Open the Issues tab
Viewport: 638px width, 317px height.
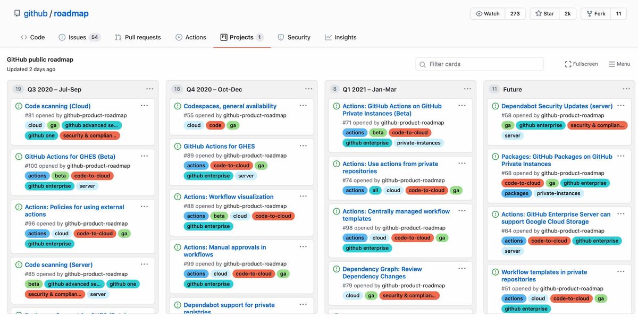79,37
